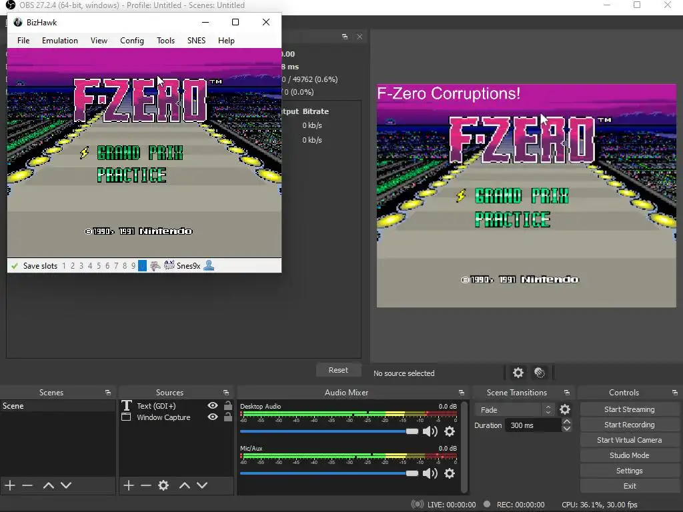The width and height of the screenshot is (683, 512).
Task: Remove the selected source
Action: point(146,485)
